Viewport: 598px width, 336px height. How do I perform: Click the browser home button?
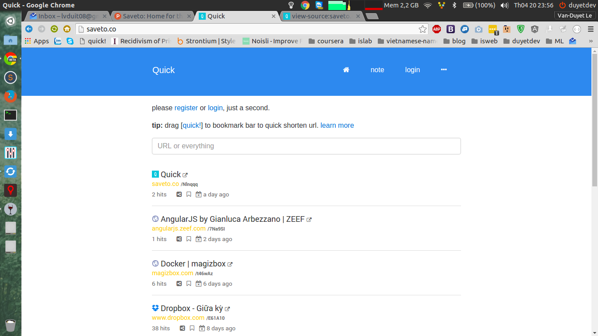67,29
